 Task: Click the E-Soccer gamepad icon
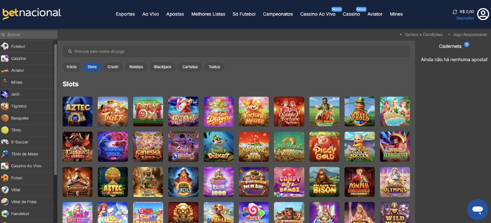coord(5,142)
